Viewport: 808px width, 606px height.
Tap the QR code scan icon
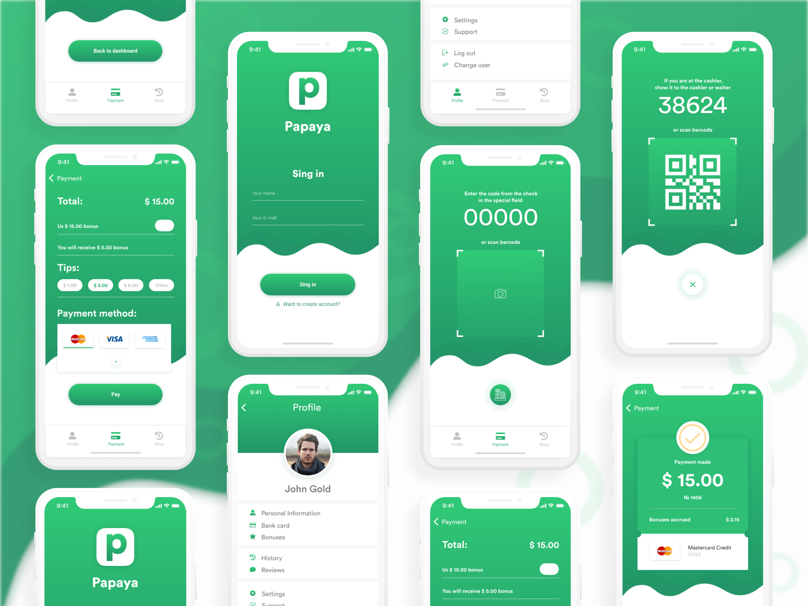[x=501, y=294]
